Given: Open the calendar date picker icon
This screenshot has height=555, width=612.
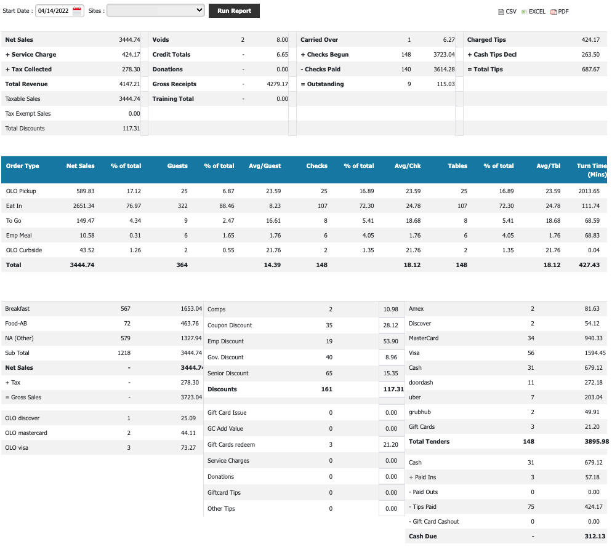Looking at the screenshot, I should pos(78,11).
